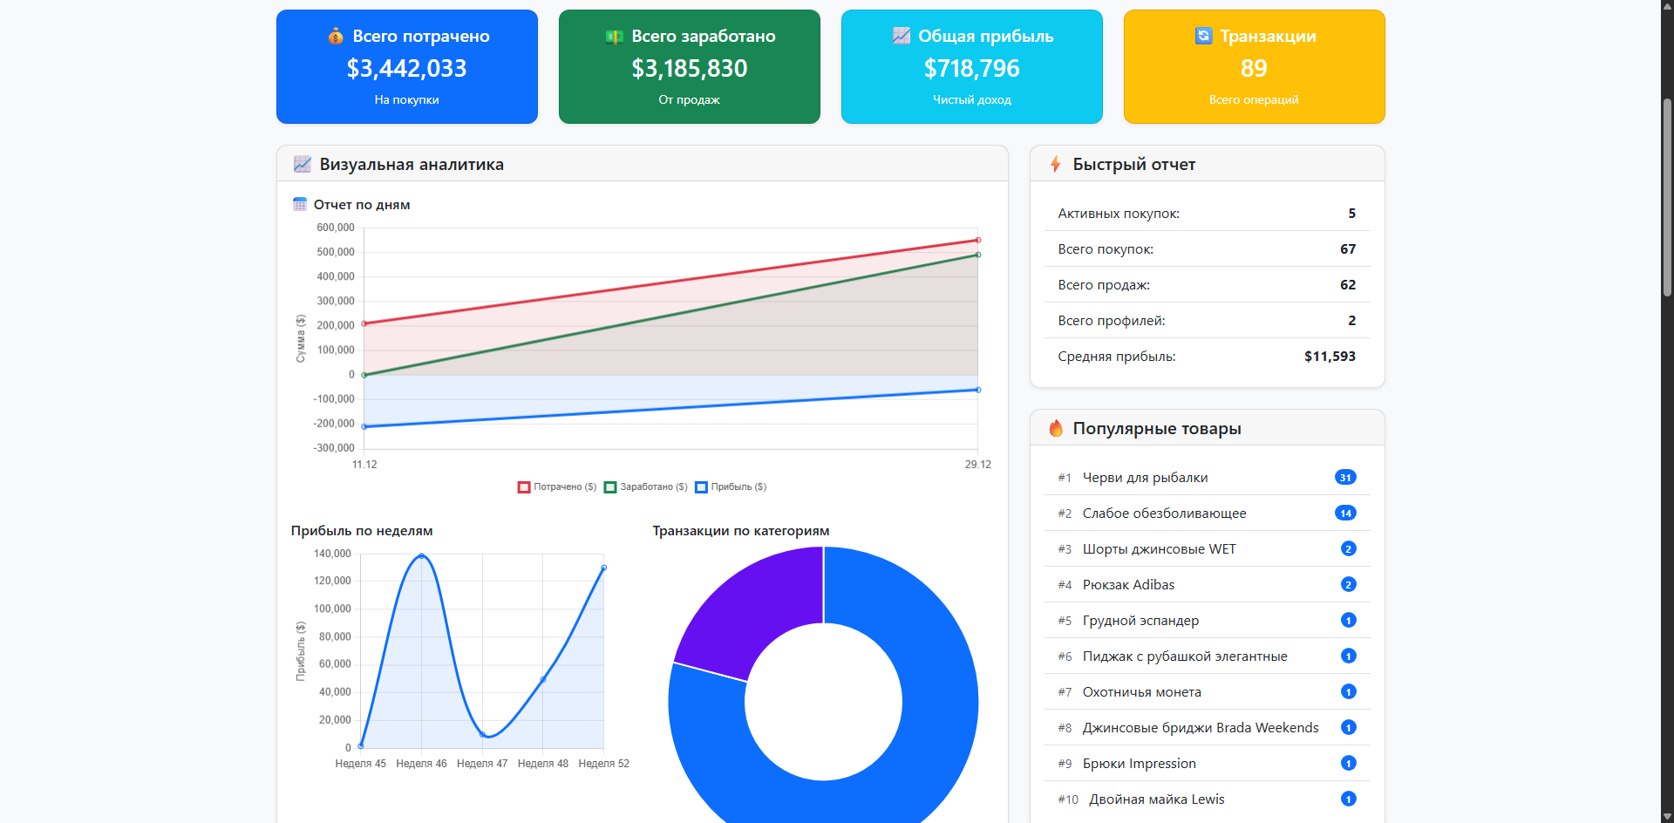Select the Всего заработано card

coord(690,67)
